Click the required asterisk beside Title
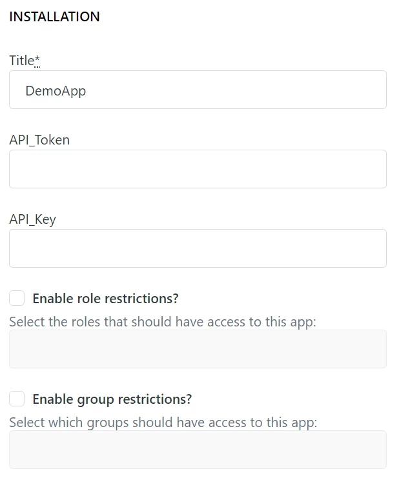The height and width of the screenshot is (478, 419). click(x=37, y=60)
